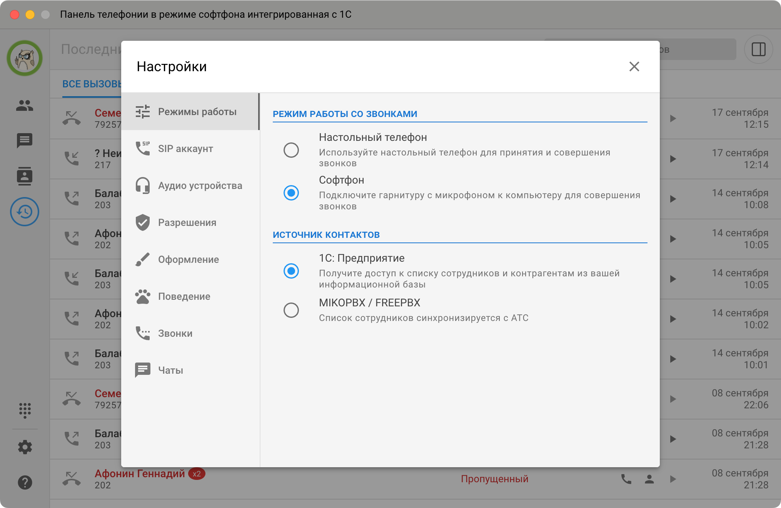Open contact card icon for Афонин Геннадий

click(649, 479)
